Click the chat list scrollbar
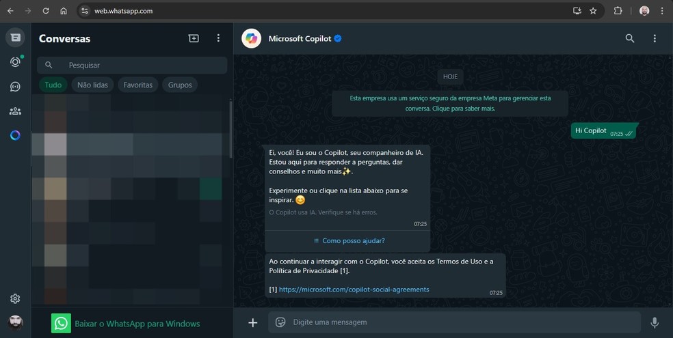This screenshot has width=673, height=338. [231, 128]
